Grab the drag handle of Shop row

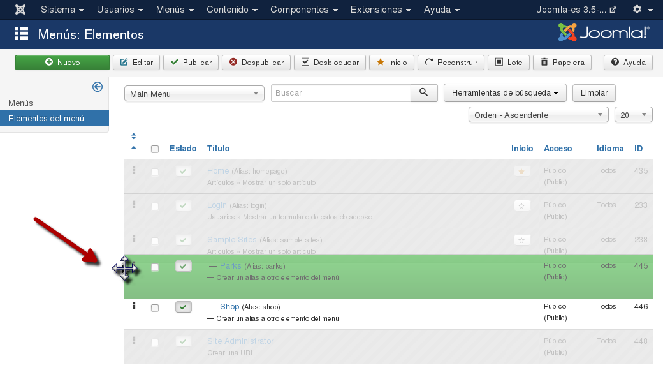(134, 306)
